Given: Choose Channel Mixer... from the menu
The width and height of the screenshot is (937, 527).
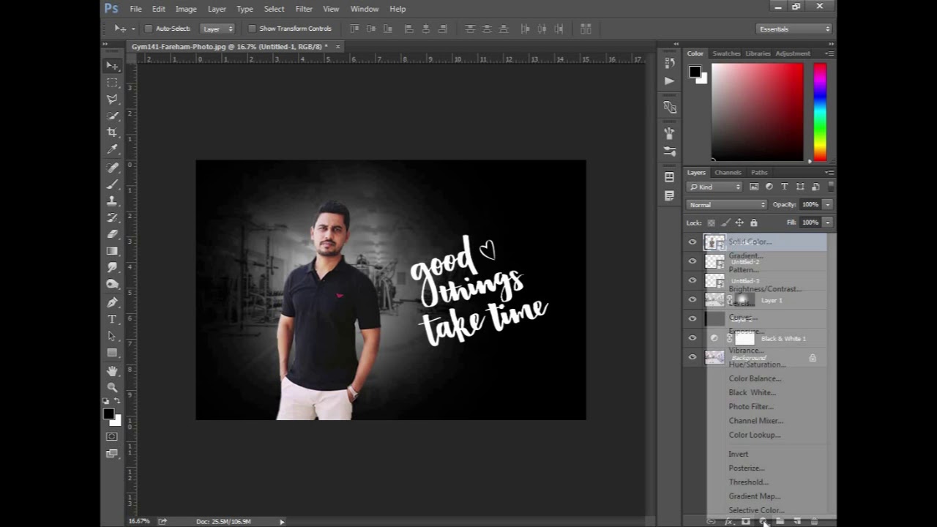Looking at the screenshot, I should pos(756,421).
